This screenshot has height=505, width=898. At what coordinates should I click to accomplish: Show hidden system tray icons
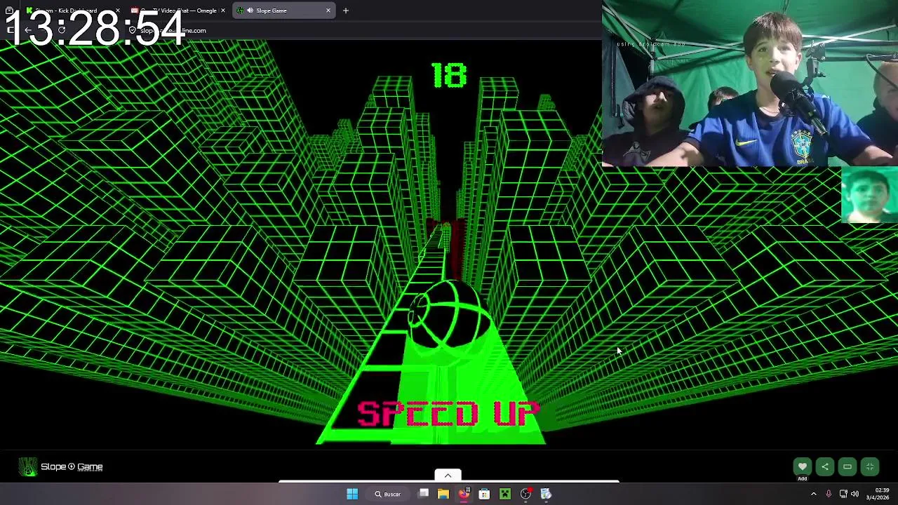[x=814, y=494]
